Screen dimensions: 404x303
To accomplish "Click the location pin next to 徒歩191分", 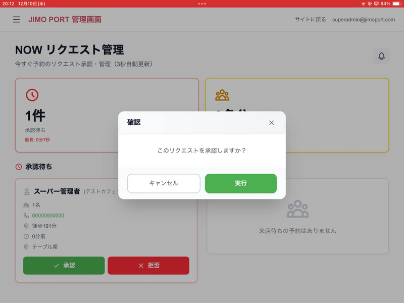I will click(26, 226).
